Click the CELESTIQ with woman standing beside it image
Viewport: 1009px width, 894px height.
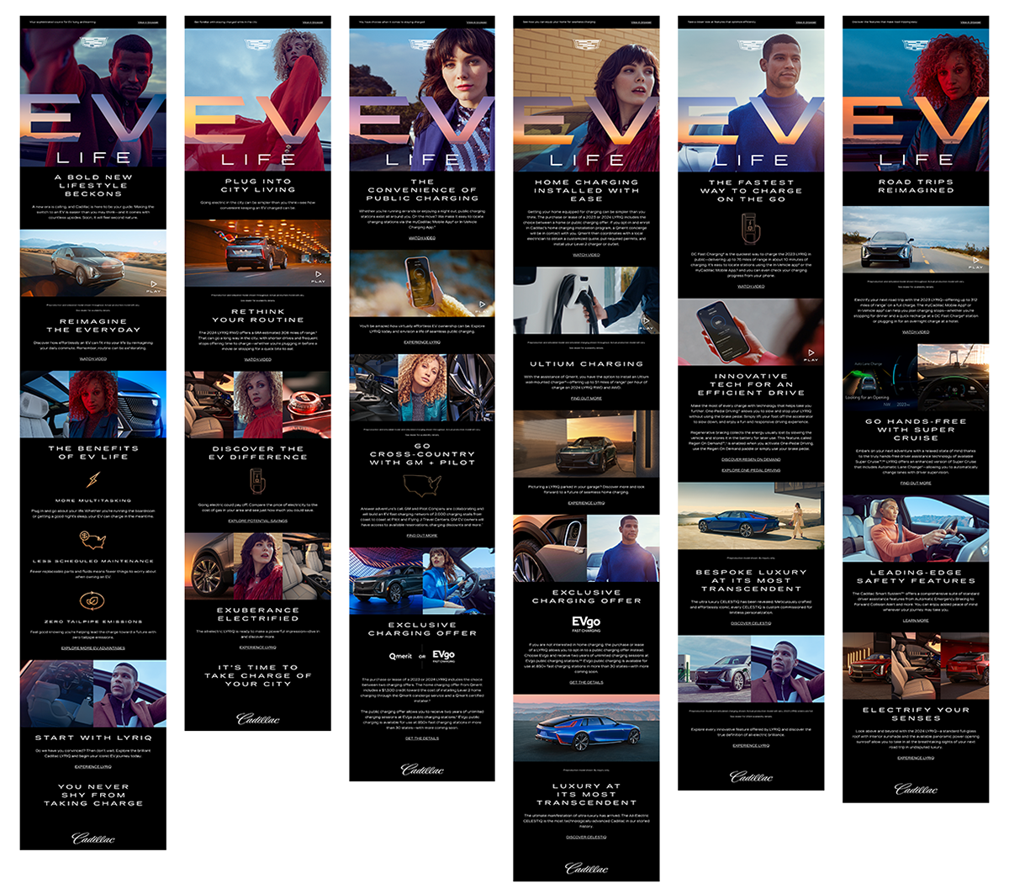tap(751, 516)
